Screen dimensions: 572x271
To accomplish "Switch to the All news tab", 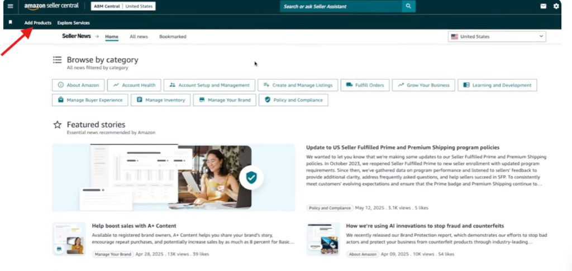I will coord(139,37).
